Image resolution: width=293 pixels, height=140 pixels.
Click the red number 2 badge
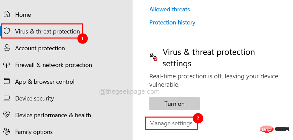[x=198, y=118]
